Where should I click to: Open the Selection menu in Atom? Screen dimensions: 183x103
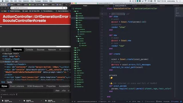coord(26,1)
